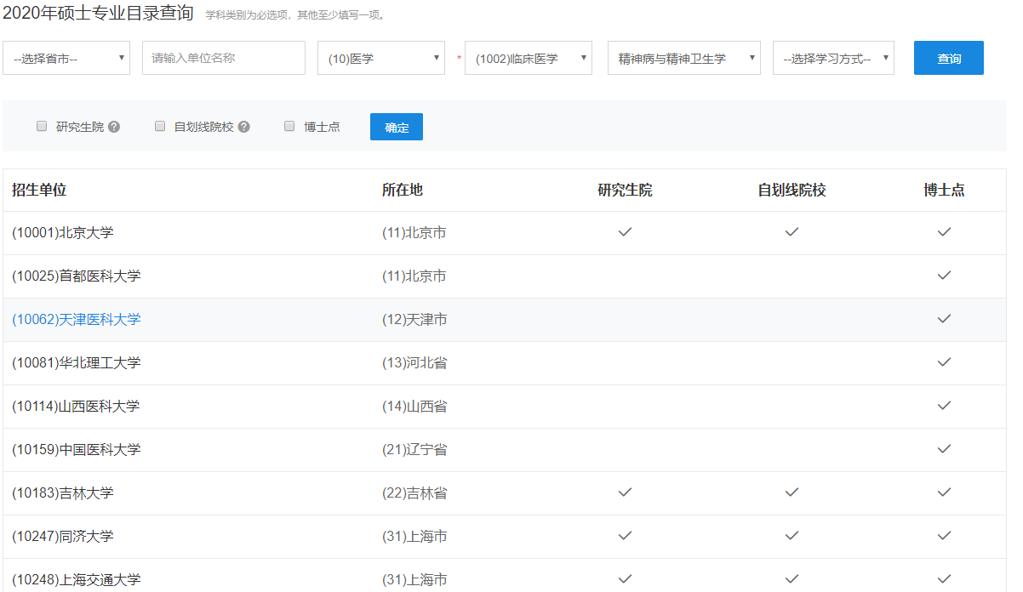Click 吉林大学 博士点 checkmark

pos(944,492)
